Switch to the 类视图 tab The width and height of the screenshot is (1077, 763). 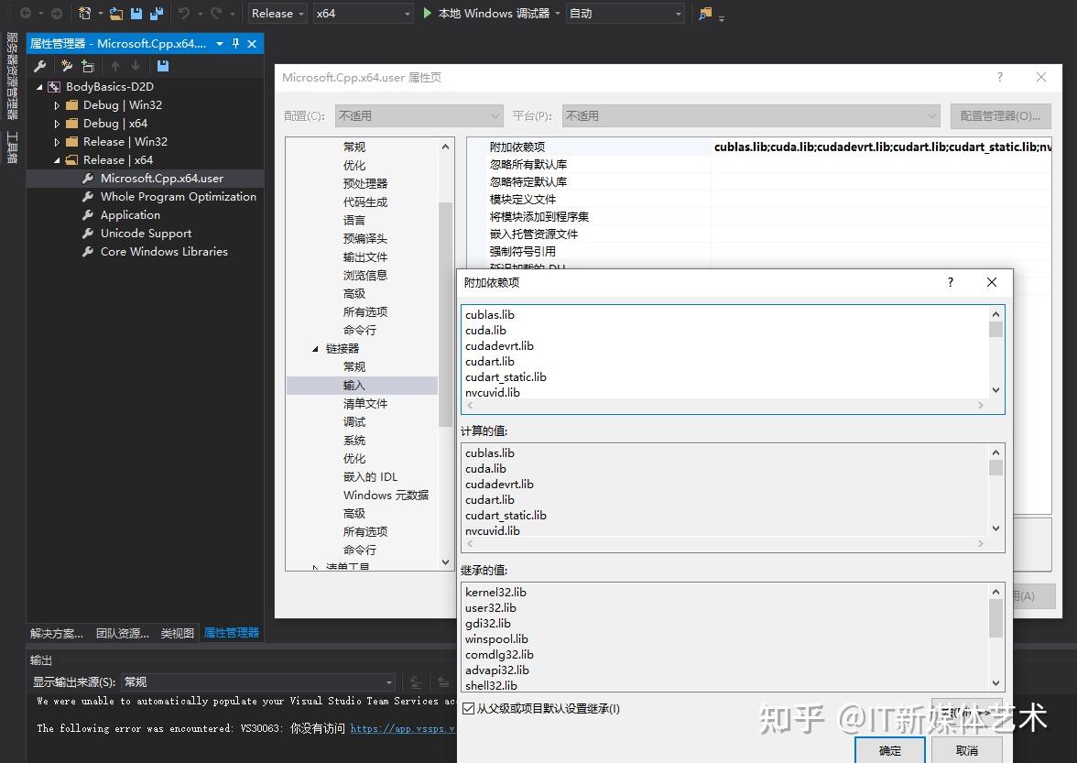coord(177,632)
